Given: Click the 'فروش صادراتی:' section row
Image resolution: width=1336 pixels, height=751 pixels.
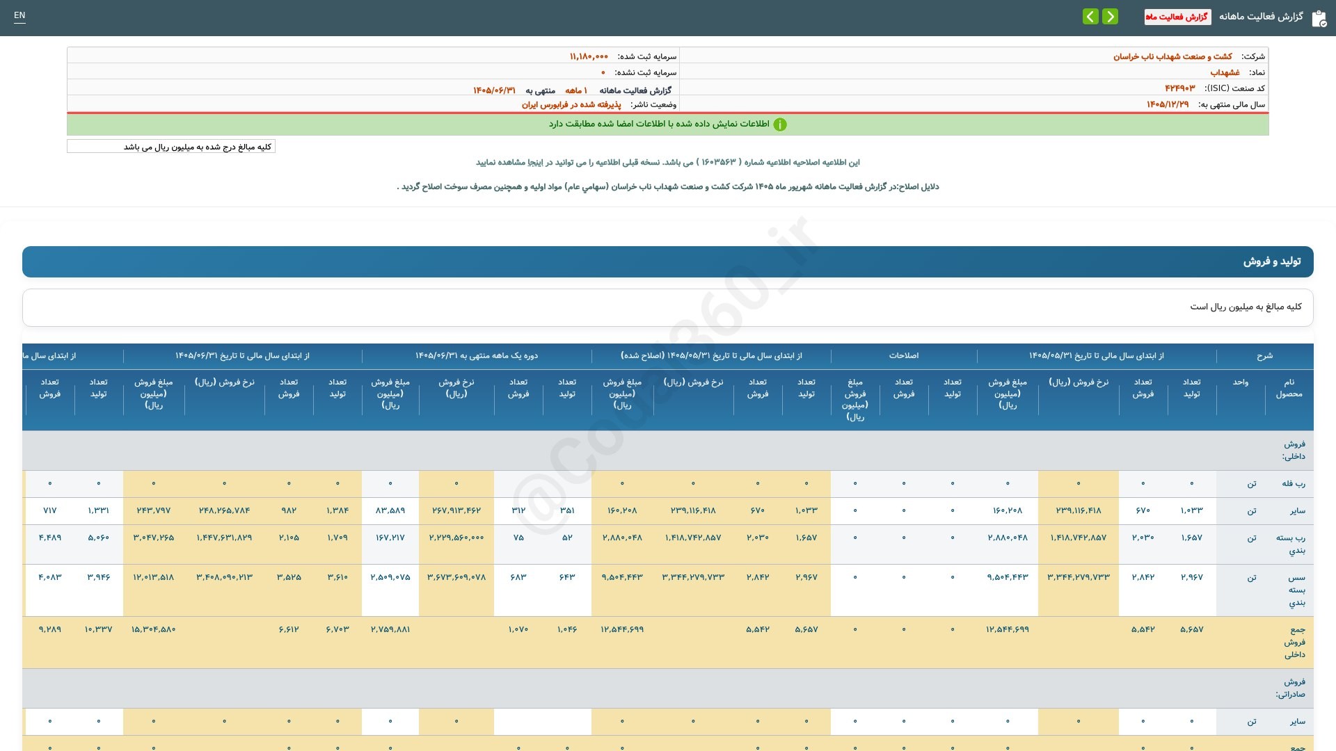Looking at the screenshot, I should tap(668, 688).
